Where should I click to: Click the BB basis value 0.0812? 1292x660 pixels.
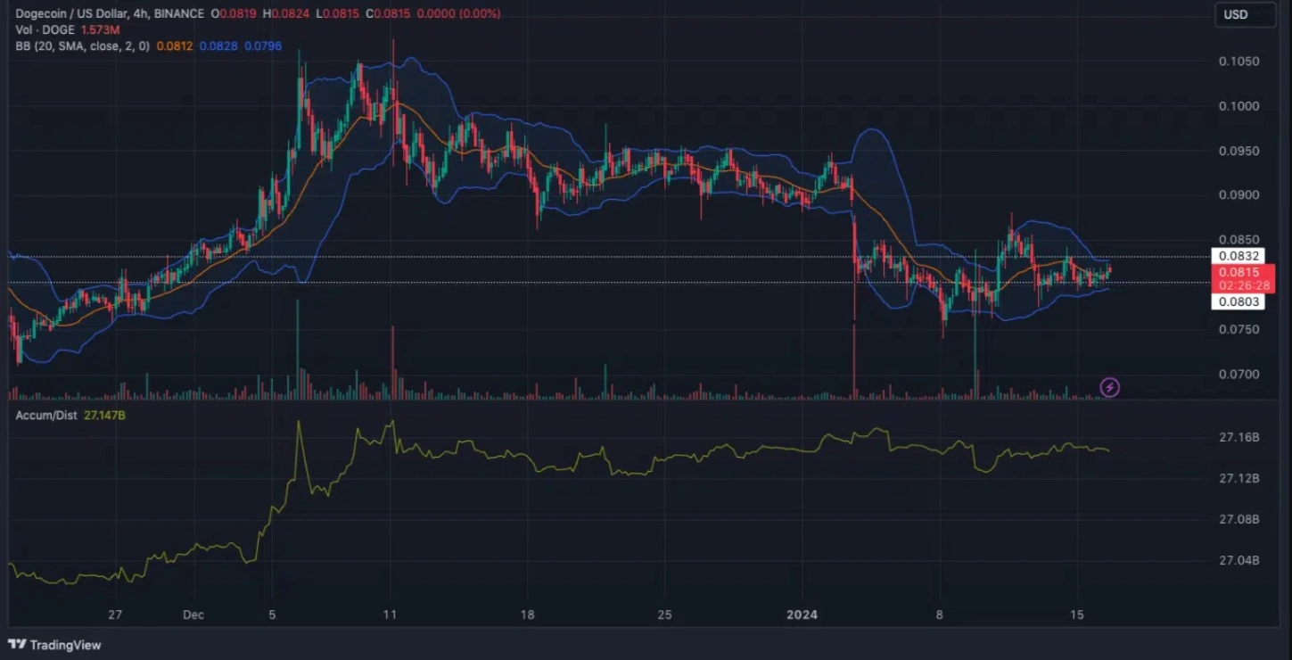tap(174, 45)
